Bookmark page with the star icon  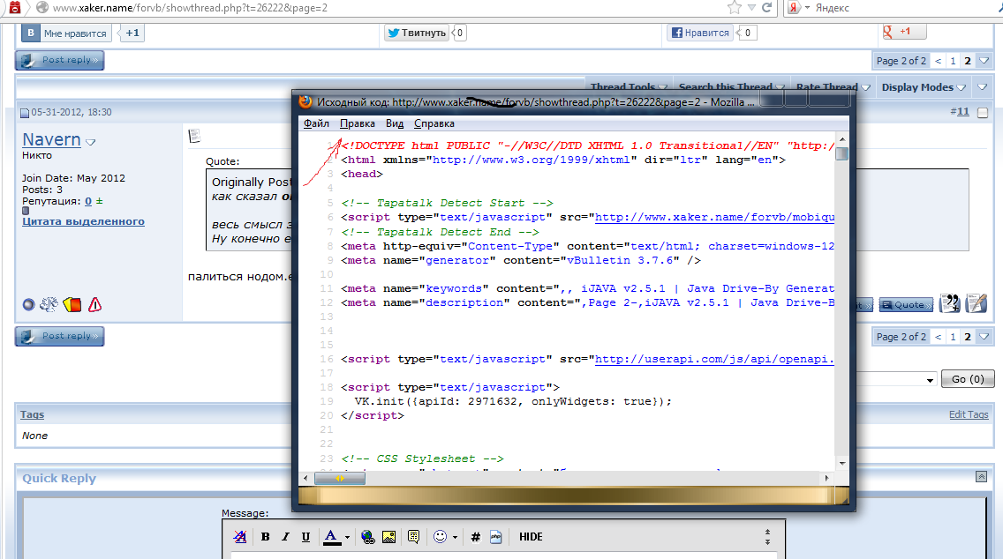pos(735,8)
